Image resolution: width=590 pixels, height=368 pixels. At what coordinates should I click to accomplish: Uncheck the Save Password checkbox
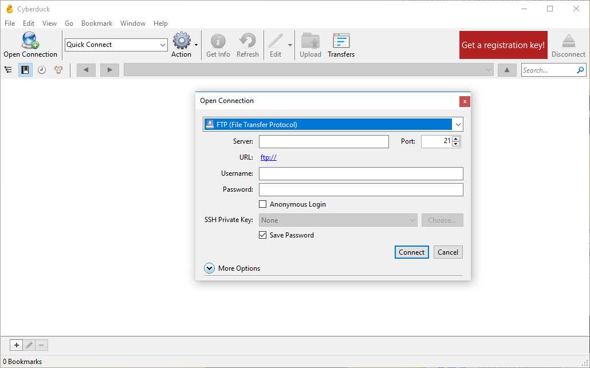pyautogui.click(x=263, y=235)
